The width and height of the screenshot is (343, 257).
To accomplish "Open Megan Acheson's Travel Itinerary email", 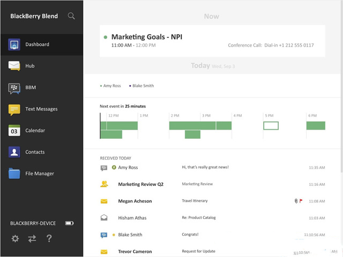I will 212,201.
